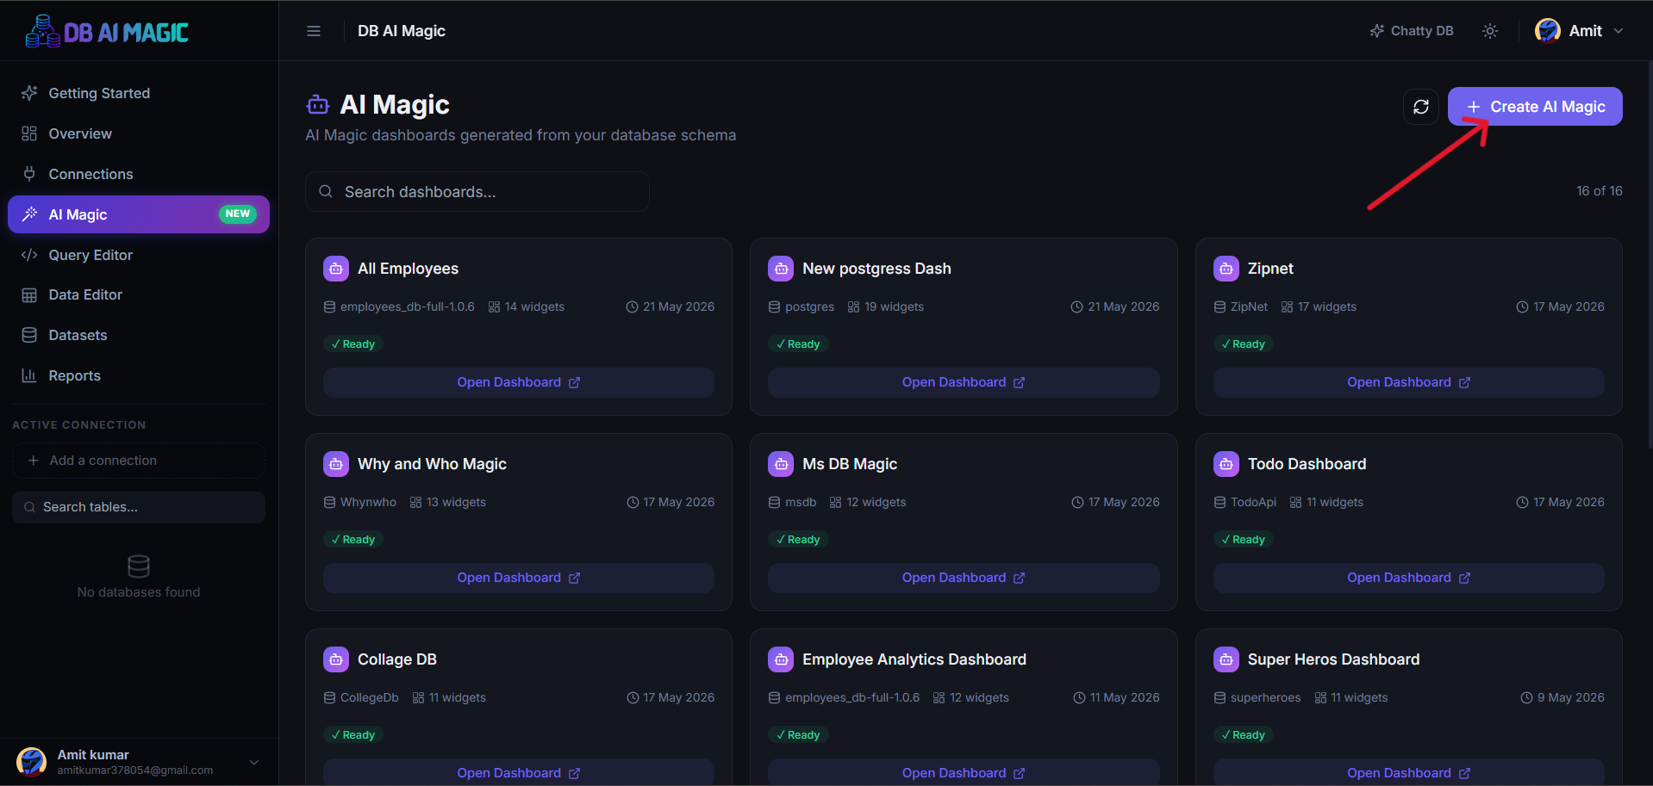Click the Overview grid icon
This screenshot has width=1653, height=786.
(29, 133)
